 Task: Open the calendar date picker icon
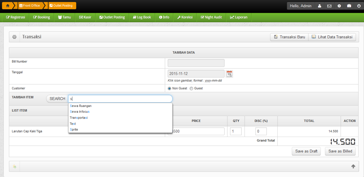pyautogui.click(x=229, y=74)
